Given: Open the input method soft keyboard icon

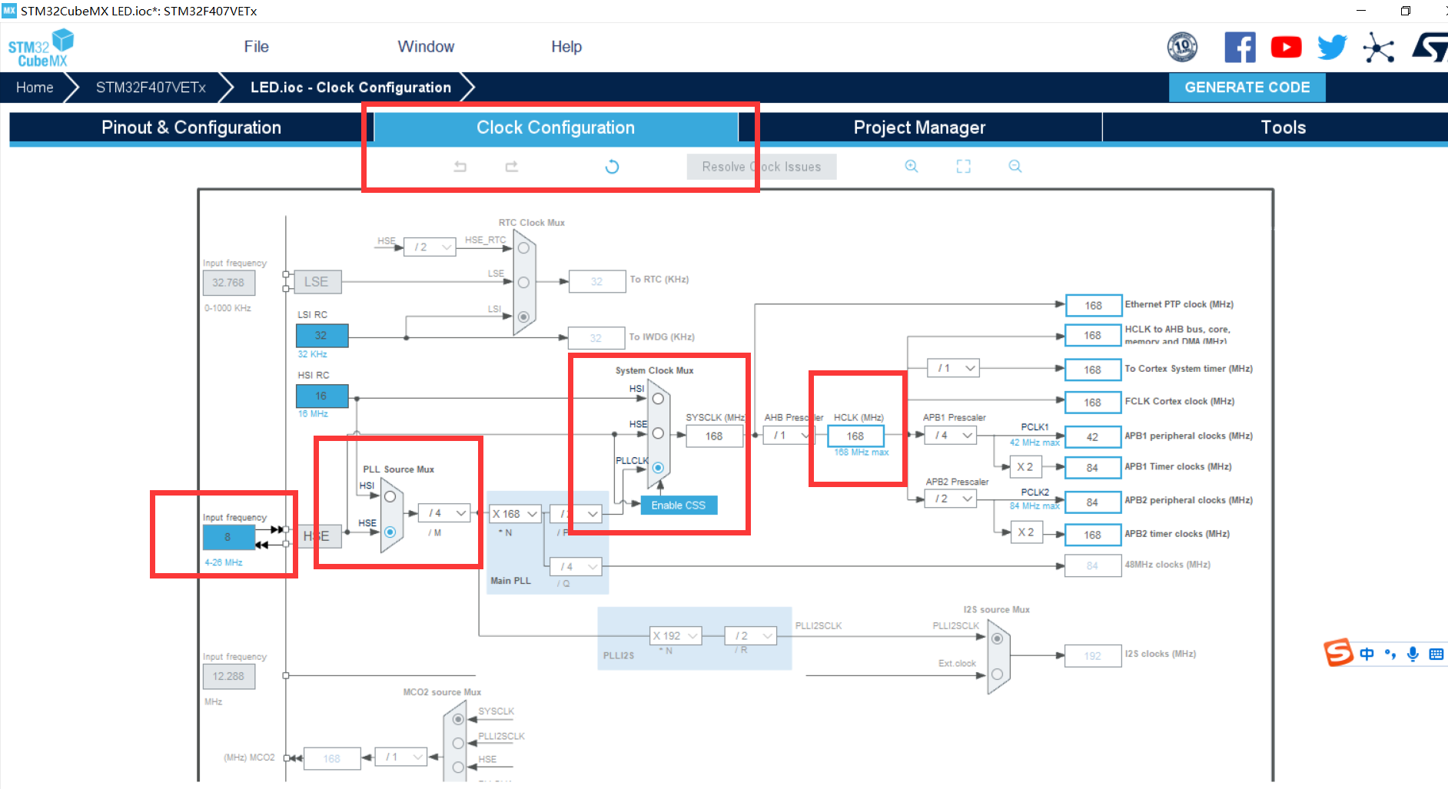Looking at the screenshot, I should pos(1436,654).
